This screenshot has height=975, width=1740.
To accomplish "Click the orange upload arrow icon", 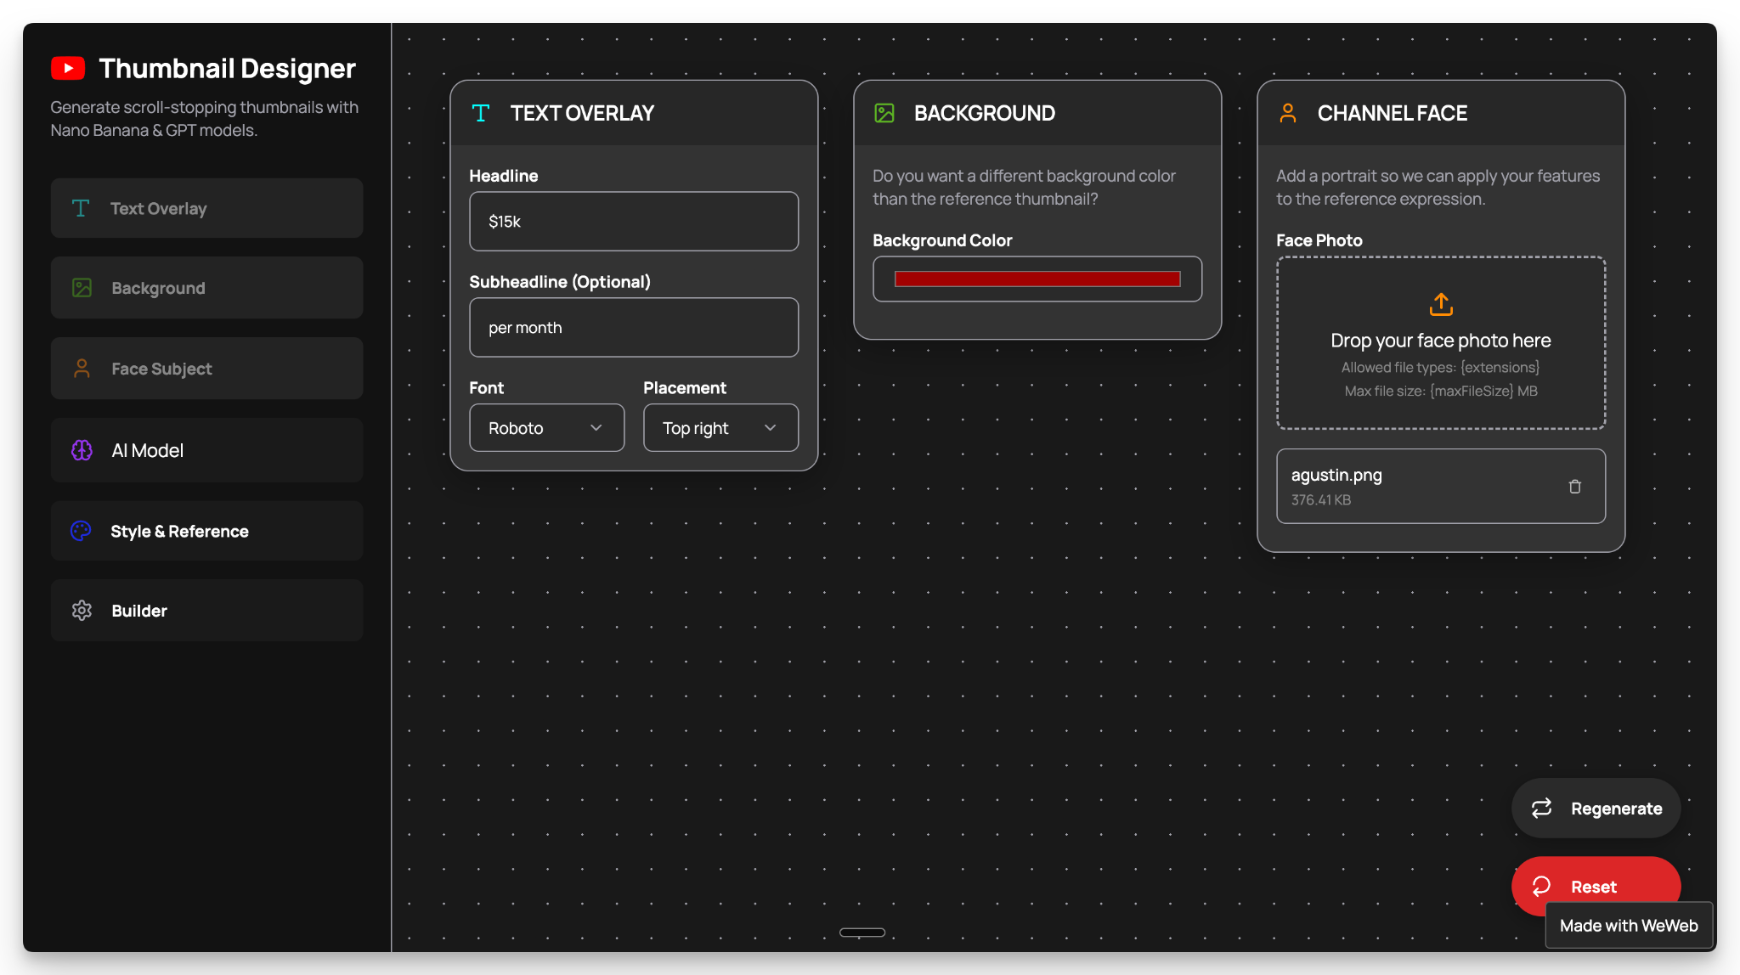I will [x=1441, y=304].
